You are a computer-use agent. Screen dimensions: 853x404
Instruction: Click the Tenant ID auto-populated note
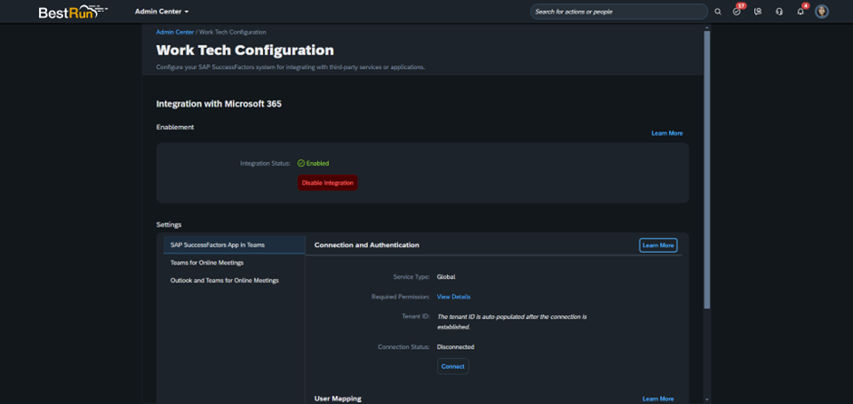511,322
